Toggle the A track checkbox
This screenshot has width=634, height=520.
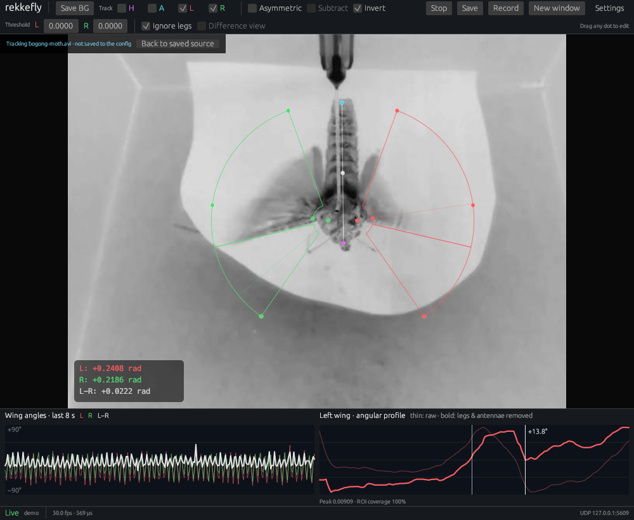point(152,8)
